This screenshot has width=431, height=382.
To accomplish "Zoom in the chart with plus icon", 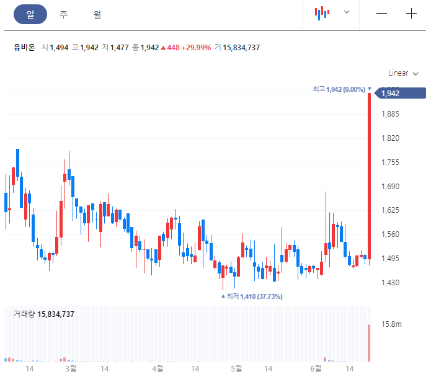I will click(x=411, y=13).
